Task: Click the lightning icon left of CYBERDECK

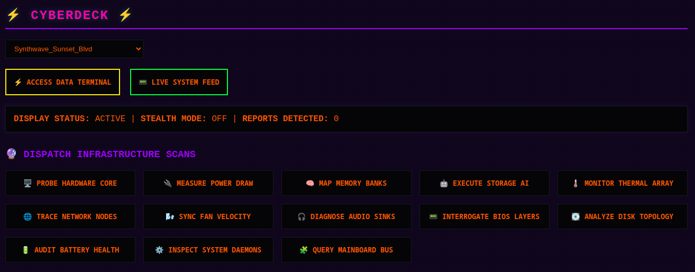Action: pyautogui.click(x=13, y=15)
